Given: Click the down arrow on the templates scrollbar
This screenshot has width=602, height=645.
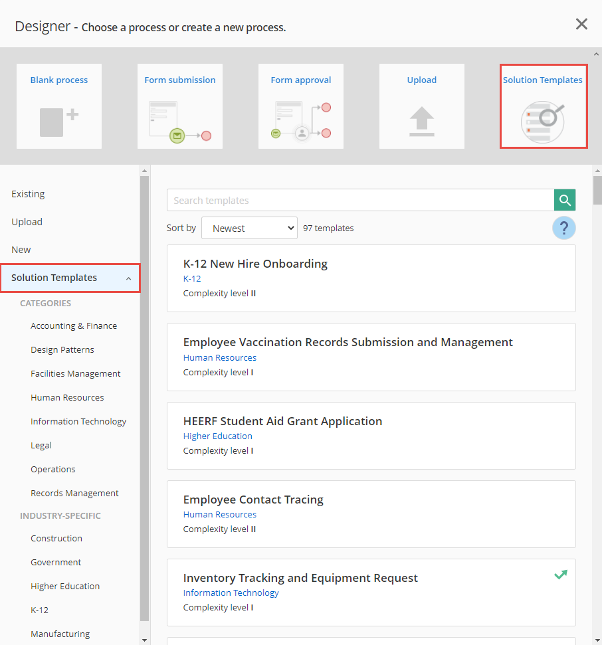Looking at the screenshot, I should [x=596, y=640].
